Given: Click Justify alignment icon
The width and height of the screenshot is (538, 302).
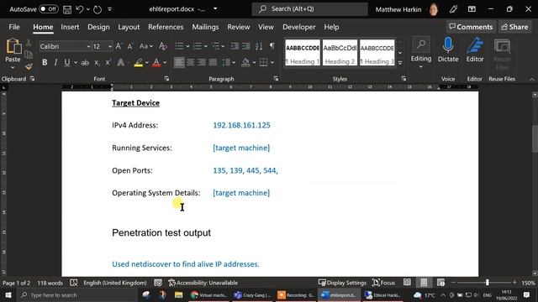Looking at the screenshot, I should coord(213,62).
